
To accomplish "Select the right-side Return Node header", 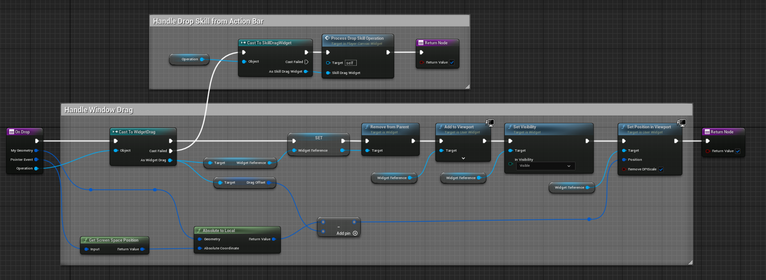I will (x=723, y=132).
